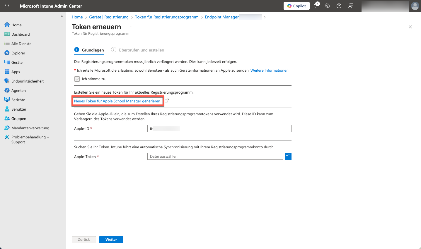The image size is (421, 249).
Task: Switch to Überprüfen und erstellen tab
Action: (x=141, y=50)
